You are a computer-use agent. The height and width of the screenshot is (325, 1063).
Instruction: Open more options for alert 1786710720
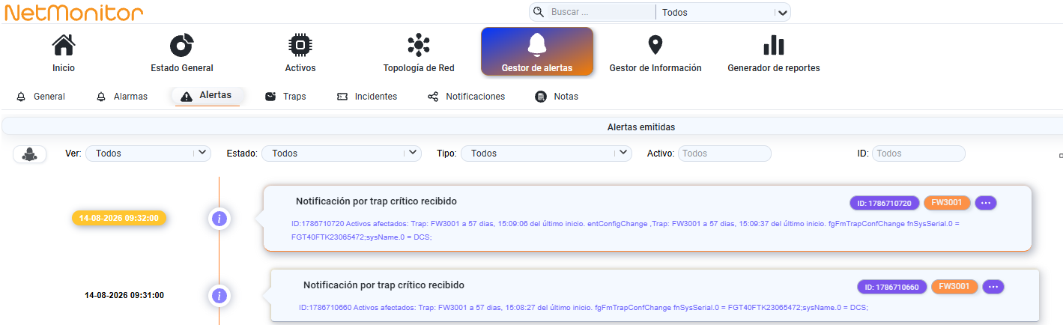[x=986, y=203]
